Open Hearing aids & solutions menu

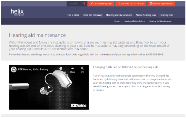(119, 15)
